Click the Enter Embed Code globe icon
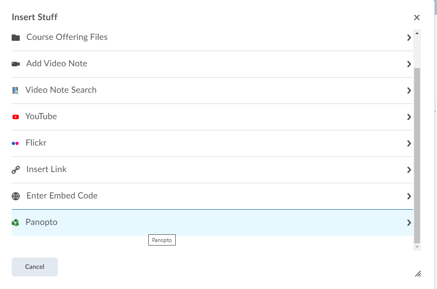437x289 pixels. [15, 196]
